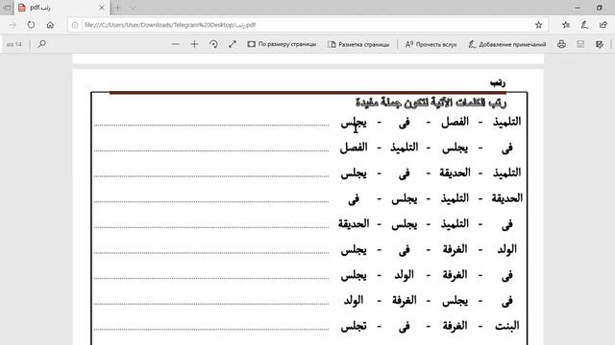Click the save as icon at toolbar end
This screenshot has width=615, height=345.
(x=600, y=44)
